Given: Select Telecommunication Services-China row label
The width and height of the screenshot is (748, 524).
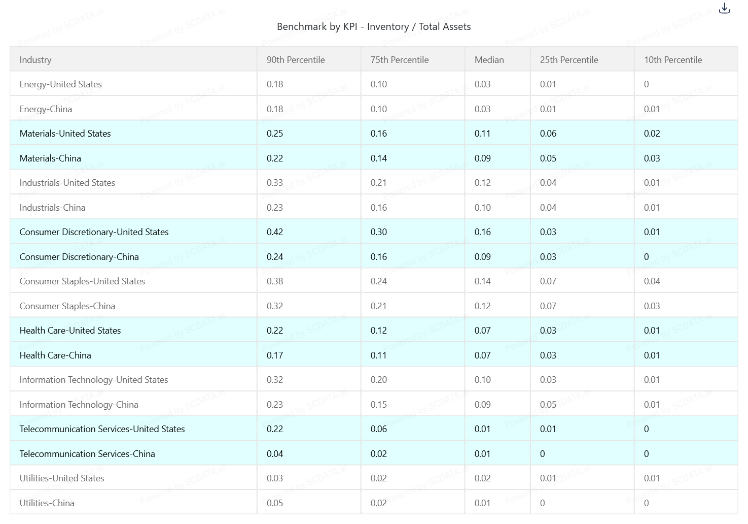Looking at the screenshot, I should click(x=87, y=454).
